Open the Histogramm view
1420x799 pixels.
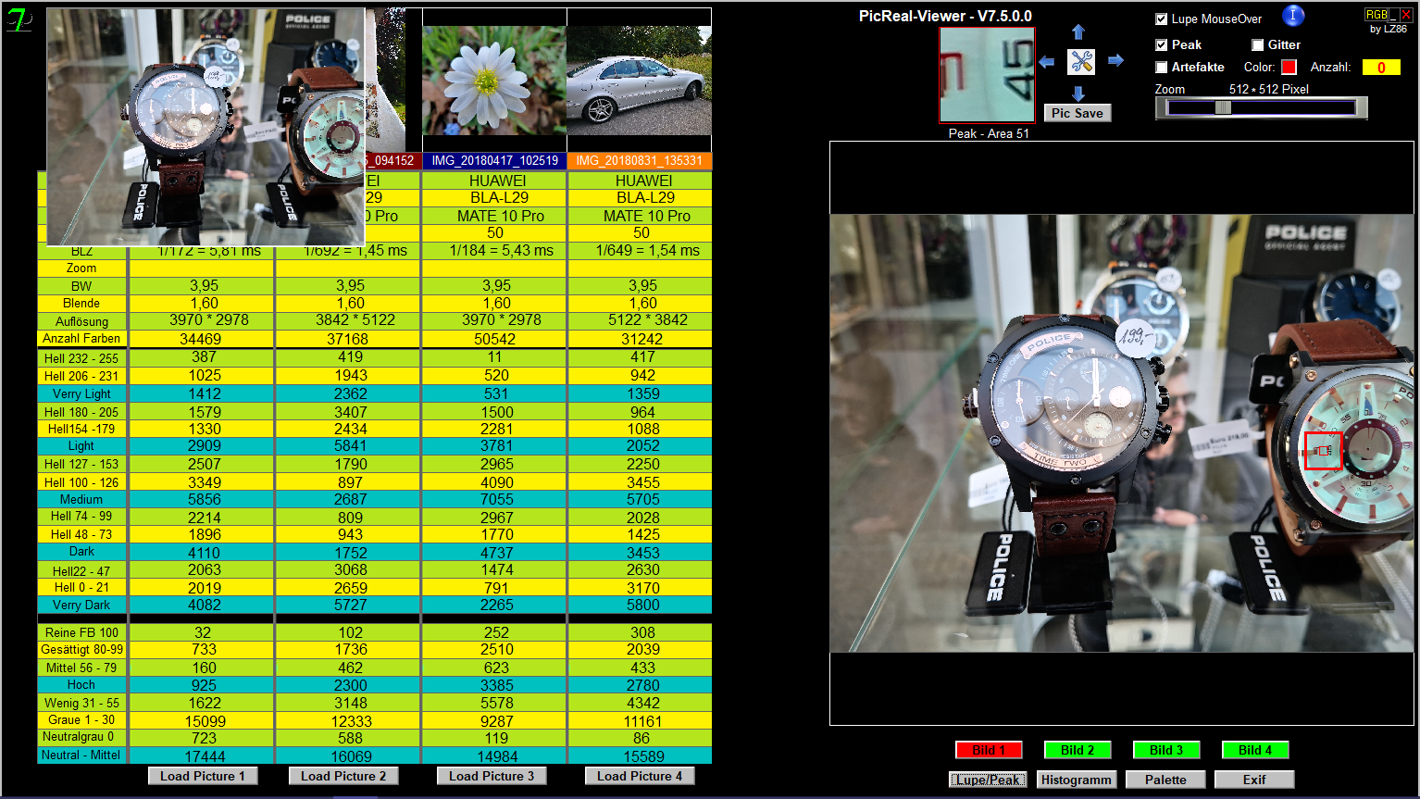[1077, 780]
